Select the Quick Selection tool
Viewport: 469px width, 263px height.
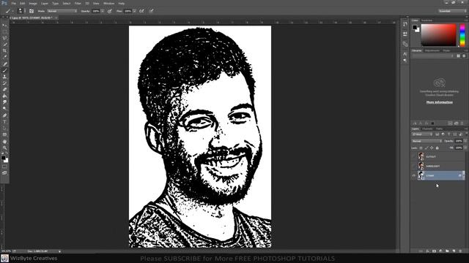4,45
